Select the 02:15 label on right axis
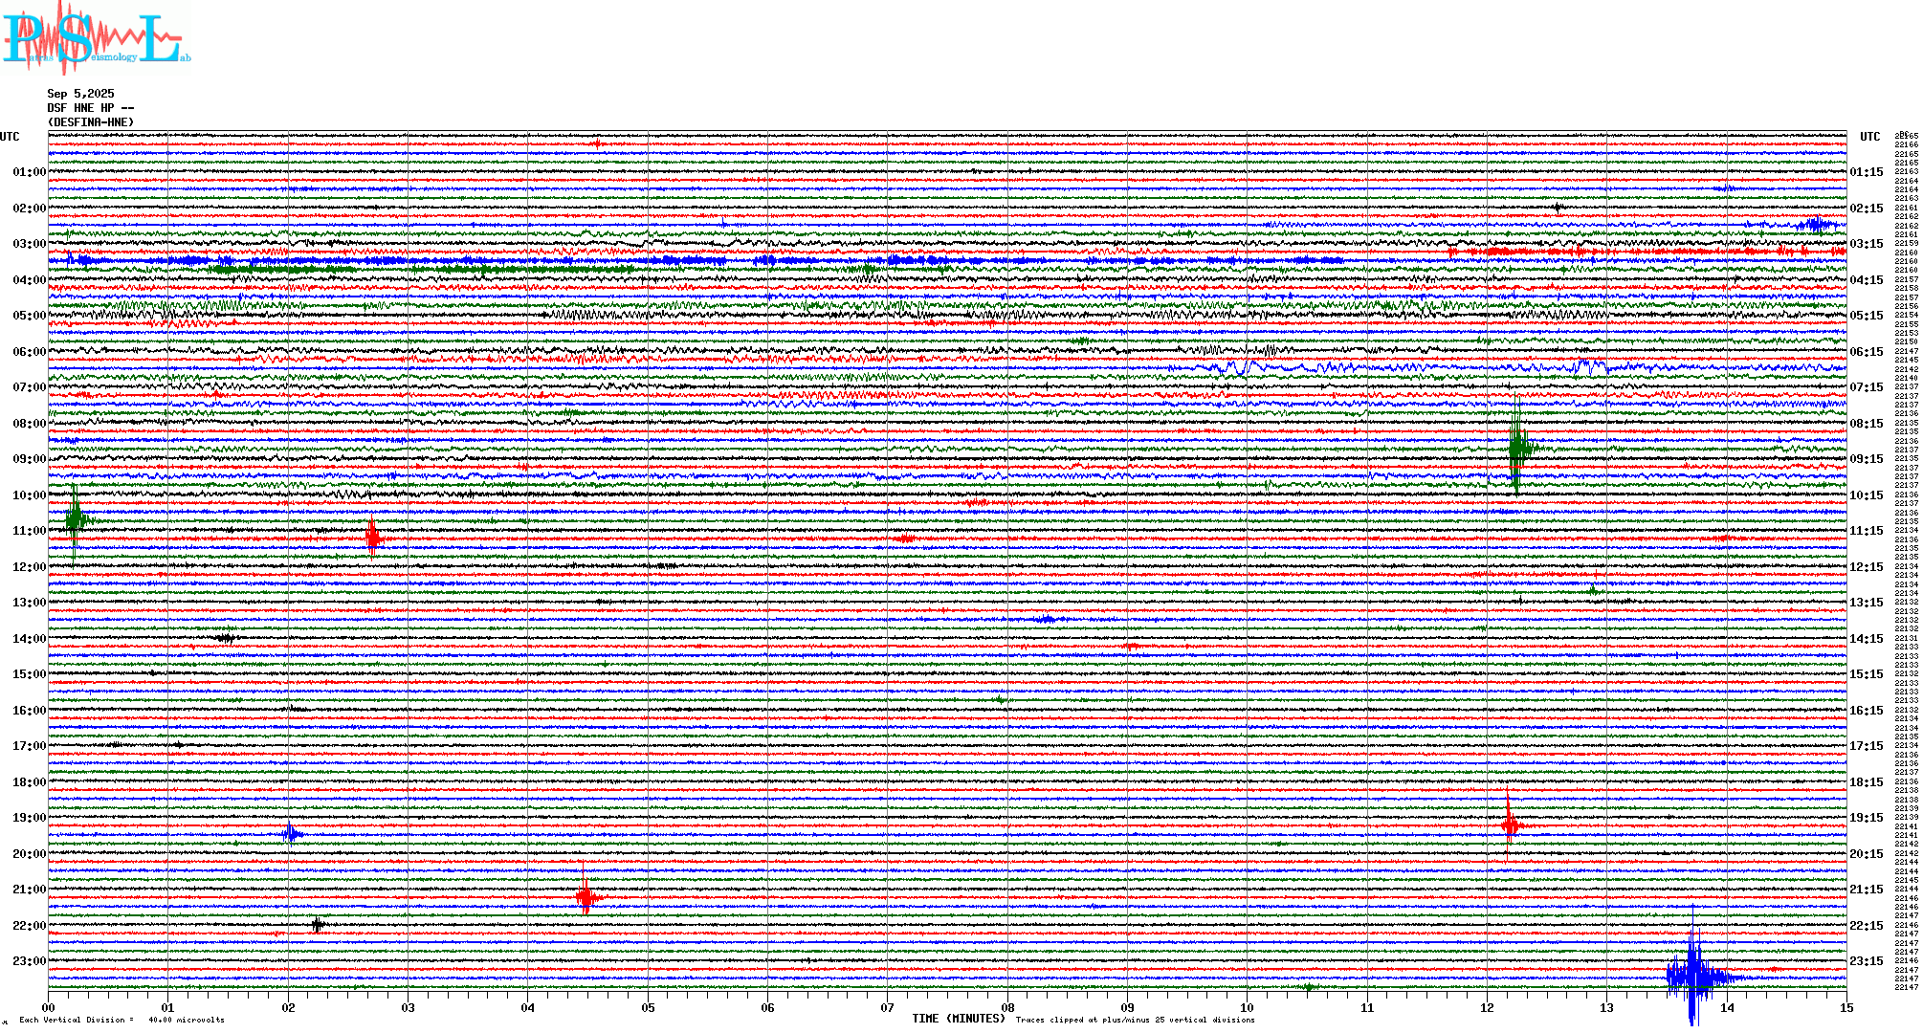This screenshot has width=1923, height=1033. pos(1867,209)
